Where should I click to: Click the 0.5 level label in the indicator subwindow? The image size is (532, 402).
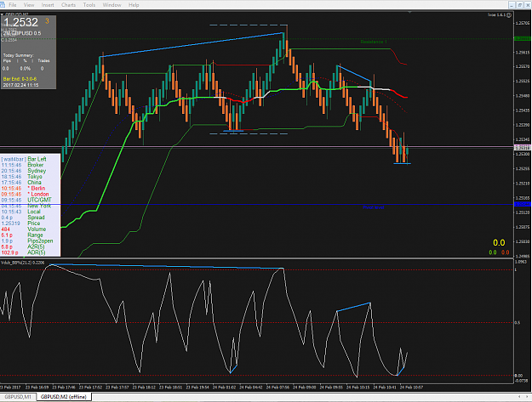(x=517, y=323)
